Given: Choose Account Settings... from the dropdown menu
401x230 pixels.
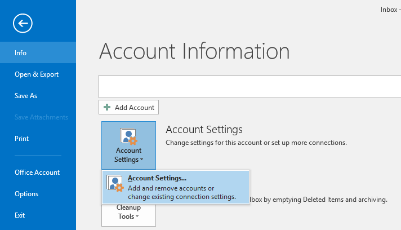Looking at the screenshot, I should click(x=176, y=187).
